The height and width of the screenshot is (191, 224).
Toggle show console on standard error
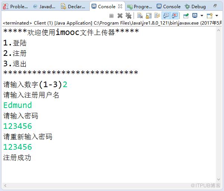click(x=175, y=16)
